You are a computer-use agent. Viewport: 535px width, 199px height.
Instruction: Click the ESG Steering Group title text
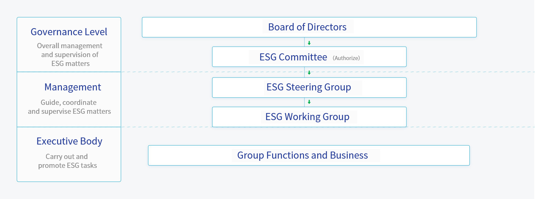[309, 87]
